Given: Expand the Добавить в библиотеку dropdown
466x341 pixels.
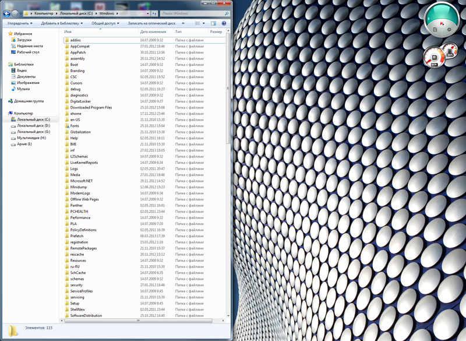Looking at the screenshot, I should (62, 23).
